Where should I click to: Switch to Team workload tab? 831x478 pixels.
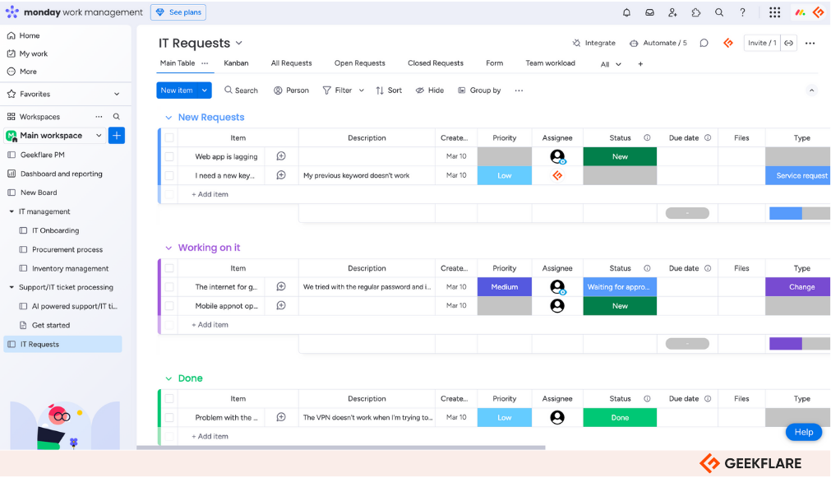(x=550, y=63)
